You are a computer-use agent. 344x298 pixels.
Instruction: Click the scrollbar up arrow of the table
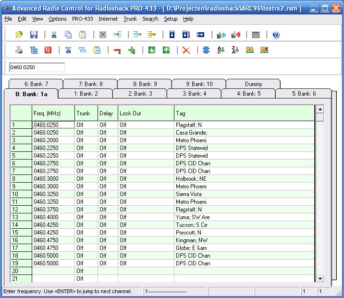click(320, 109)
